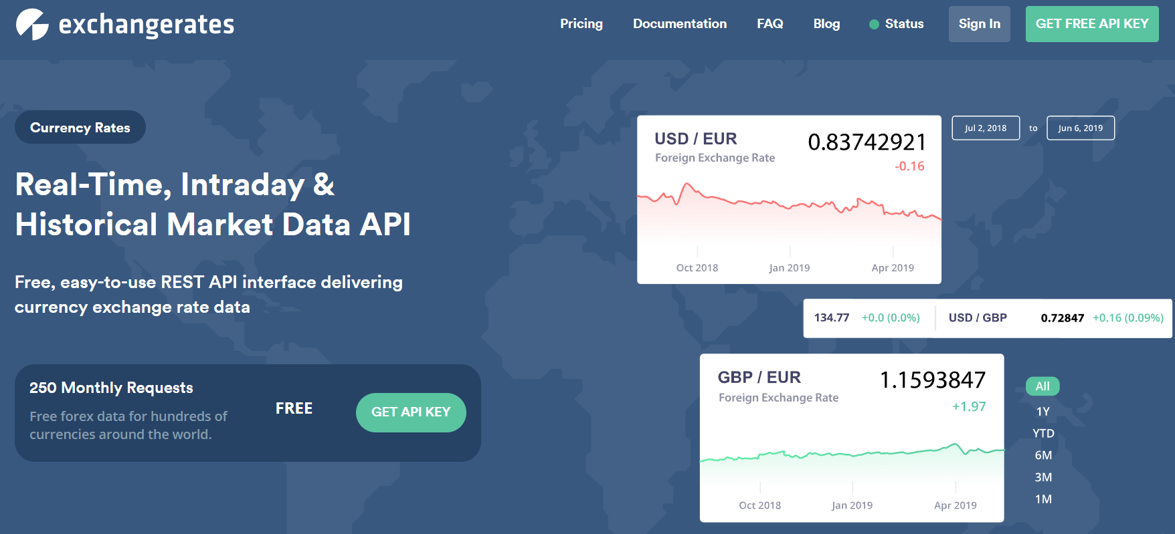Click the 250 Monthly Requests heading
1175x534 pixels.
pos(111,388)
